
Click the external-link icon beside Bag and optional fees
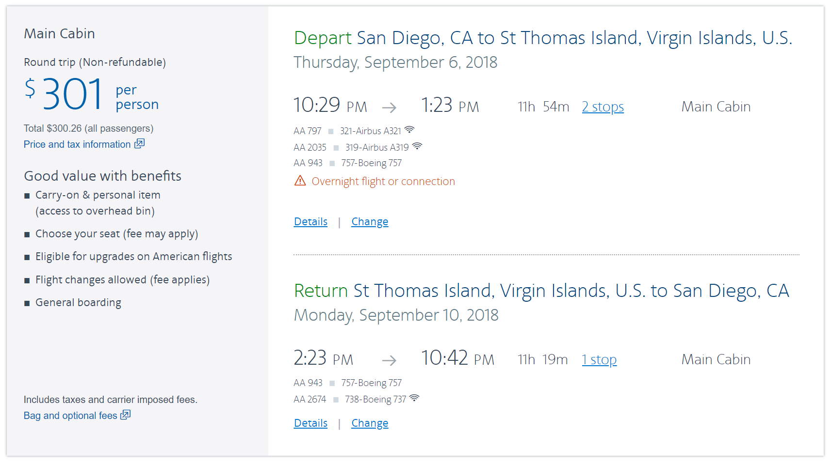[x=126, y=415]
